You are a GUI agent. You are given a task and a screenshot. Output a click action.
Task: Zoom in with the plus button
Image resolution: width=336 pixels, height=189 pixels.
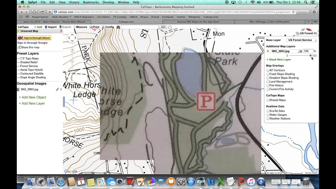click(72, 50)
